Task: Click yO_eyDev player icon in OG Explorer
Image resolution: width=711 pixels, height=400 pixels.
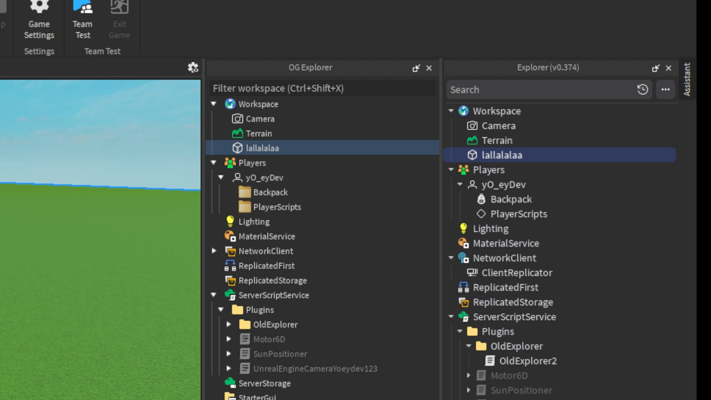Action: tap(237, 177)
